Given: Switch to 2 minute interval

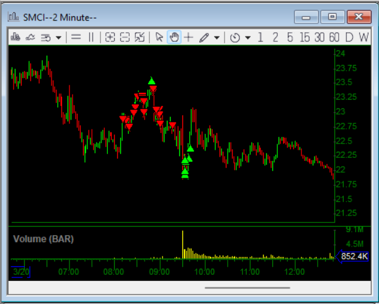Looking at the screenshot, I should [x=275, y=37].
